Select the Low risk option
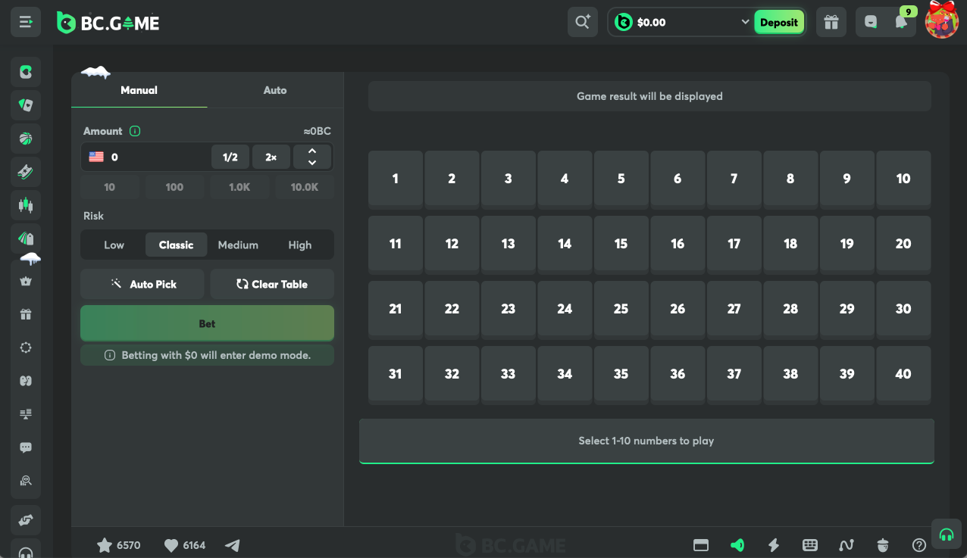 [x=114, y=245]
